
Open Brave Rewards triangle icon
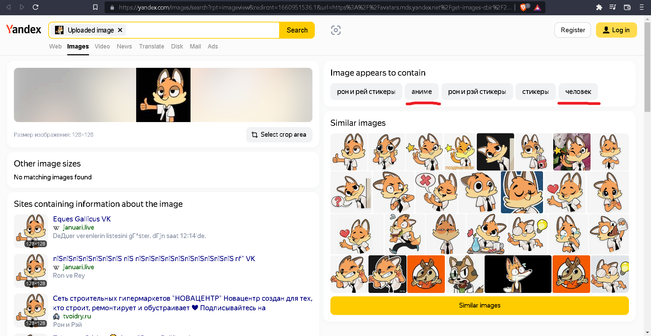[x=538, y=7]
